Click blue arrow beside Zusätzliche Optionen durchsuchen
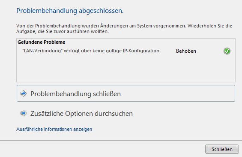The width and height of the screenshot is (242, 157). point(24,113)
